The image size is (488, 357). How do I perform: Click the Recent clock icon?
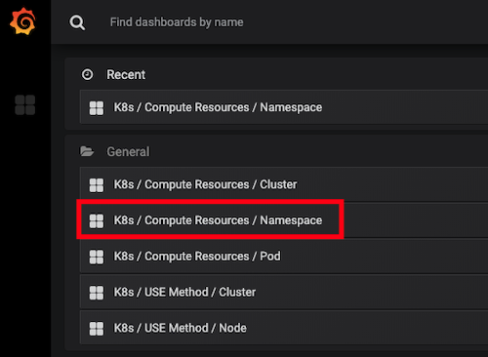(87, 74)
